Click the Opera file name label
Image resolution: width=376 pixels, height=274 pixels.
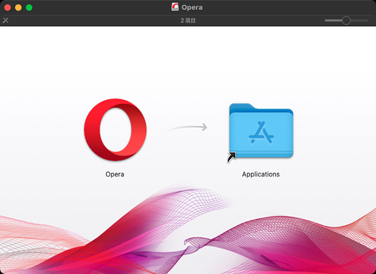click(x=115, y=174)
